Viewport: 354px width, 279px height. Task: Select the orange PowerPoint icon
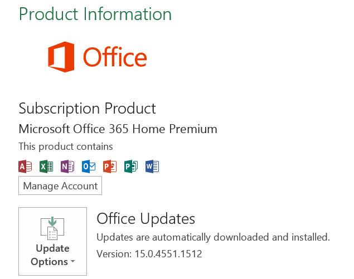pyautogui.click(x=110, y=167)
